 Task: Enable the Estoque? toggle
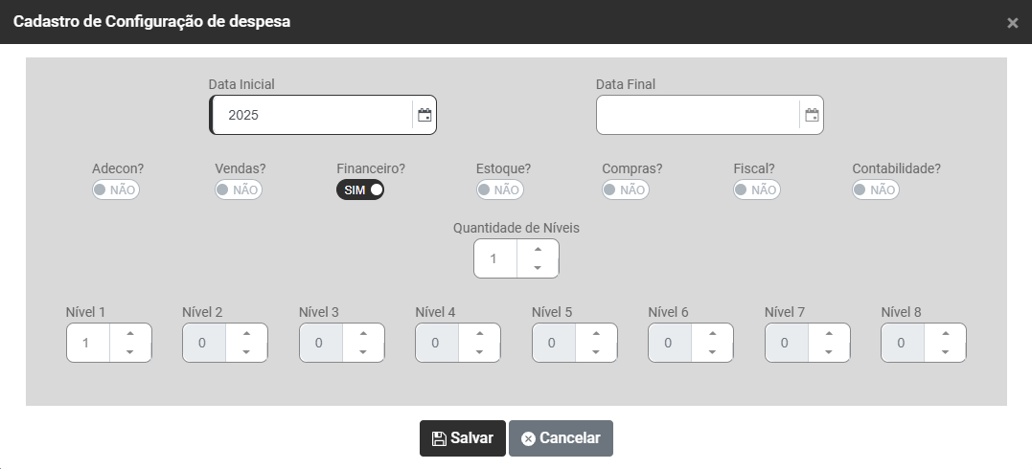499,190
